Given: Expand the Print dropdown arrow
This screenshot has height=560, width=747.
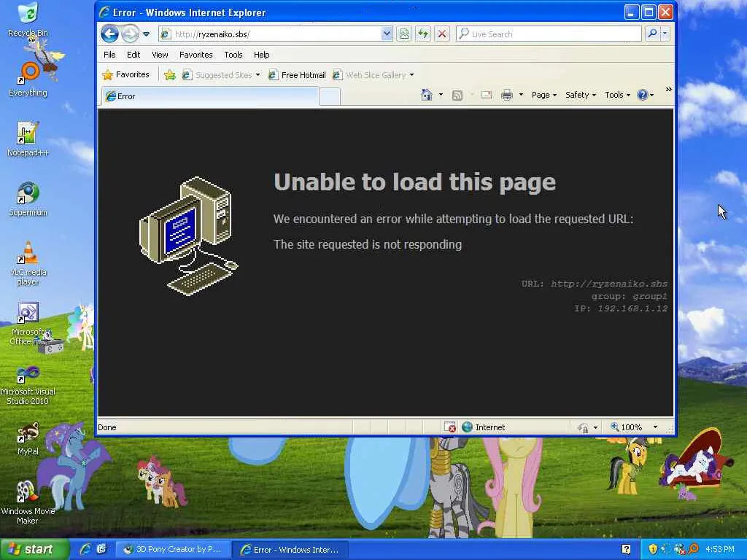Looking at the screenshot, I should [x=521, y=95].
